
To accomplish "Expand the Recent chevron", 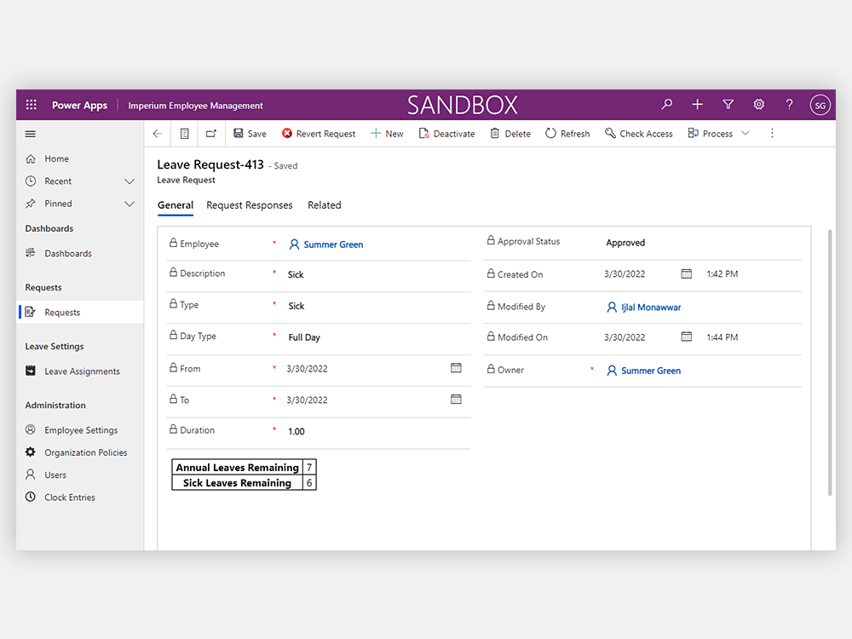I will 130,181.
